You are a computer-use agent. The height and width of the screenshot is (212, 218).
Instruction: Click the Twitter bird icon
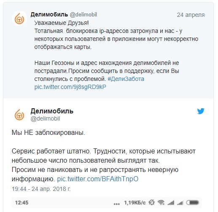[x=201, y=111]
